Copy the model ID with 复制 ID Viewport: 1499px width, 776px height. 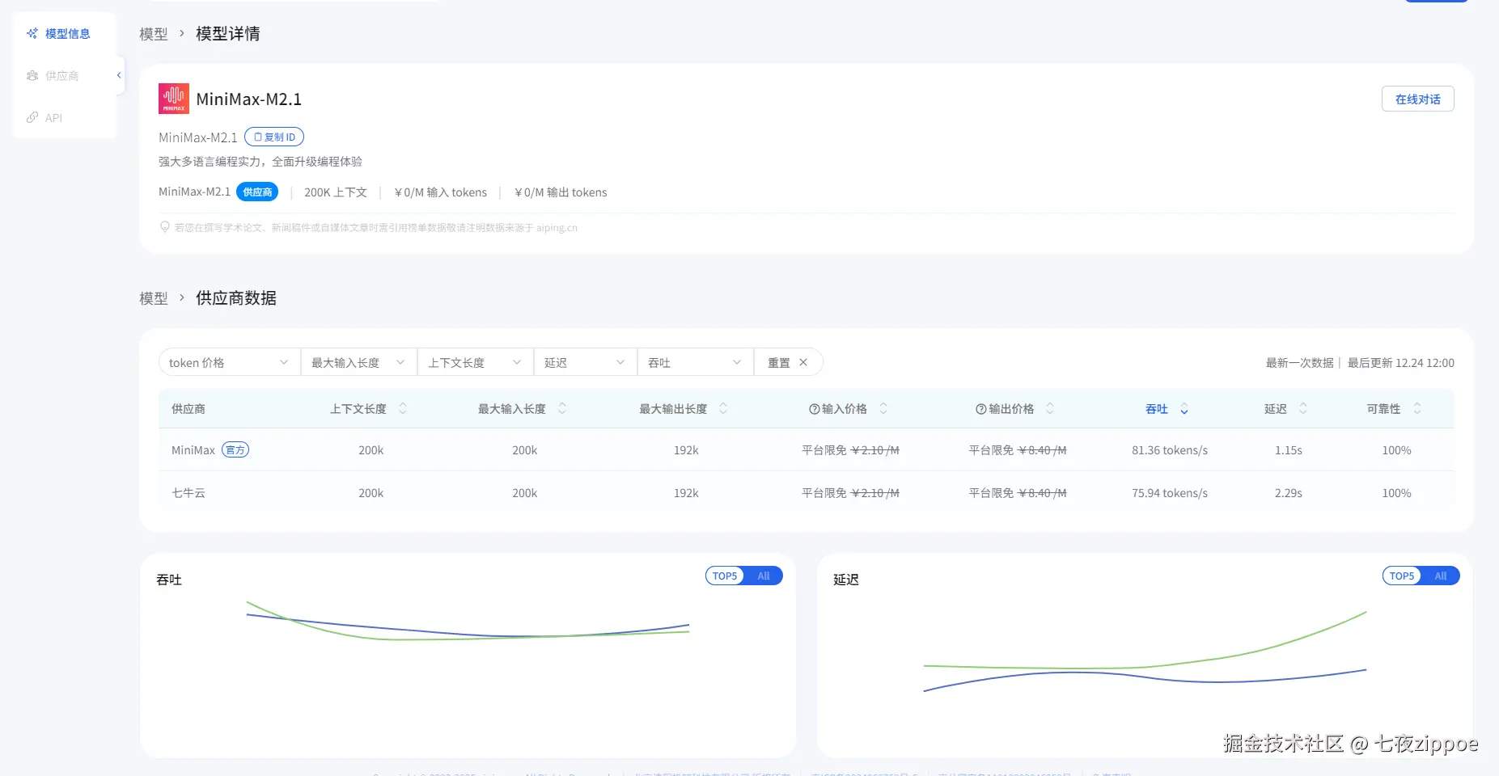[x=274, y=137]
